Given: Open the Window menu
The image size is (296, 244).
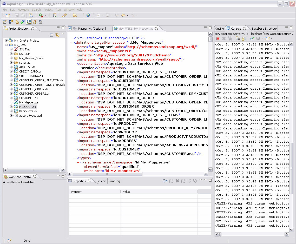Looking at the screenshot, I should pos(69,10).
